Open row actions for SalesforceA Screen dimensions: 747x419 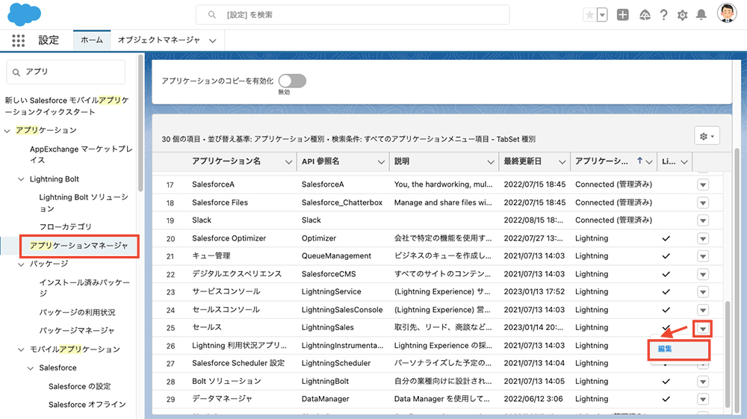(703, 184)
